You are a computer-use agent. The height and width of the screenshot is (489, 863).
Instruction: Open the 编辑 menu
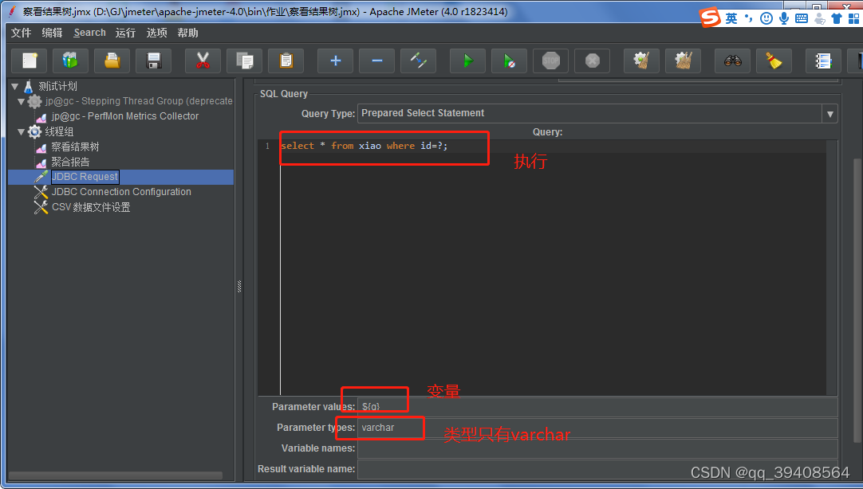click(53, 33)
